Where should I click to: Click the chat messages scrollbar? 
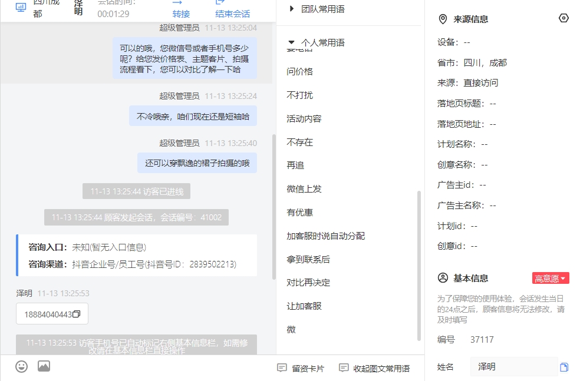pos(274,207)
